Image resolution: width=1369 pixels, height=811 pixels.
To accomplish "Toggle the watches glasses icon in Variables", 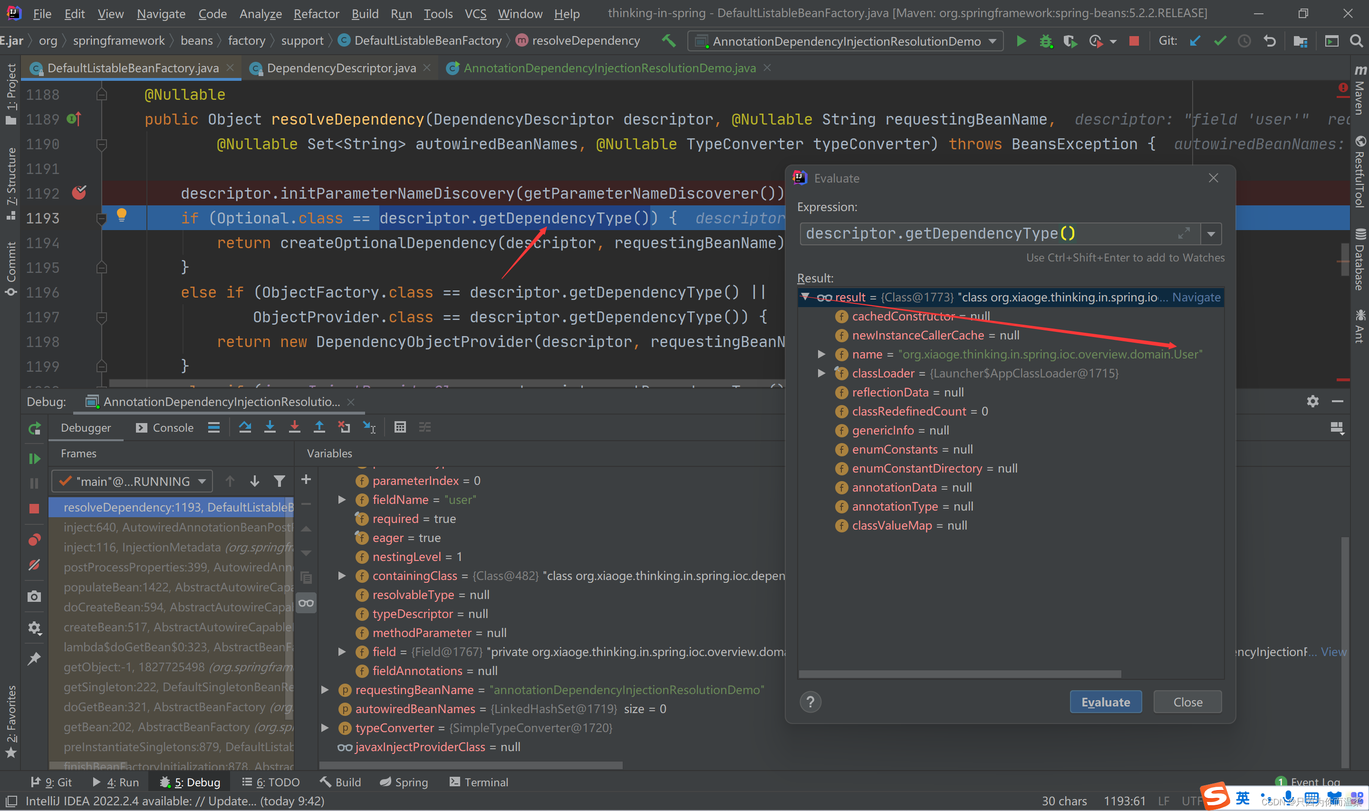I will tap(306, 603).
